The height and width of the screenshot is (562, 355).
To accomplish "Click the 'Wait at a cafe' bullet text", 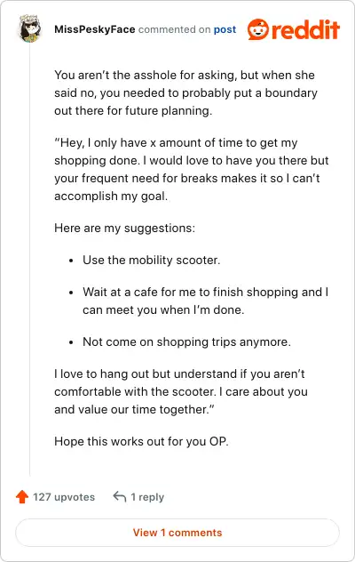I will (x=205, y=301).
